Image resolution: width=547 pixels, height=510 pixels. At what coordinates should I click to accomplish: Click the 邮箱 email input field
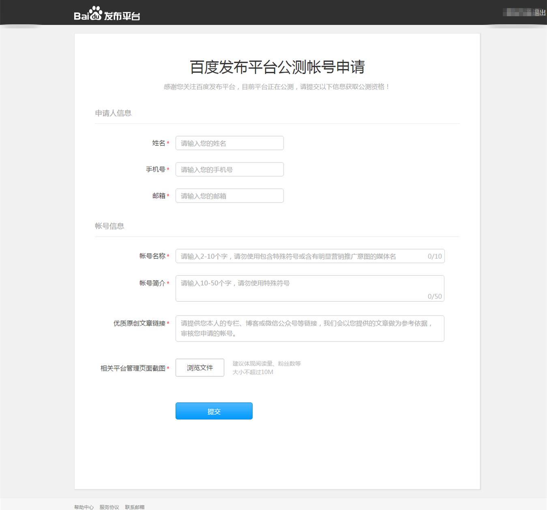[x=229, y=196]
